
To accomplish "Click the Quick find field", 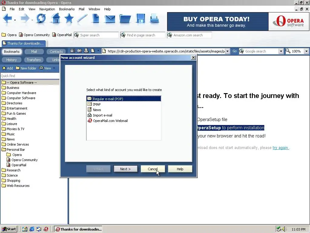I will tap(30, 76).
